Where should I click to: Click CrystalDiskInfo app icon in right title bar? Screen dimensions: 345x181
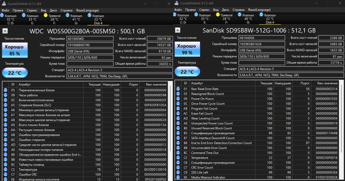(176, 3)
